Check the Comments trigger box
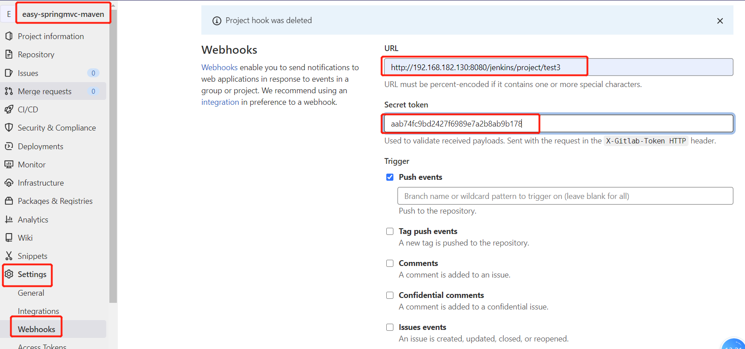 pyautogui.click(x=390, y=263)
